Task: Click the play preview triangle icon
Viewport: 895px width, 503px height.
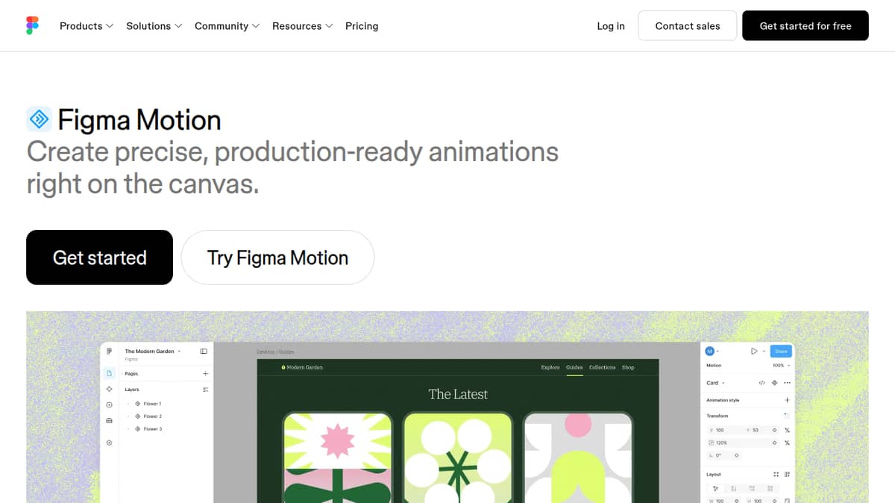Action: [x=754, y=351]
